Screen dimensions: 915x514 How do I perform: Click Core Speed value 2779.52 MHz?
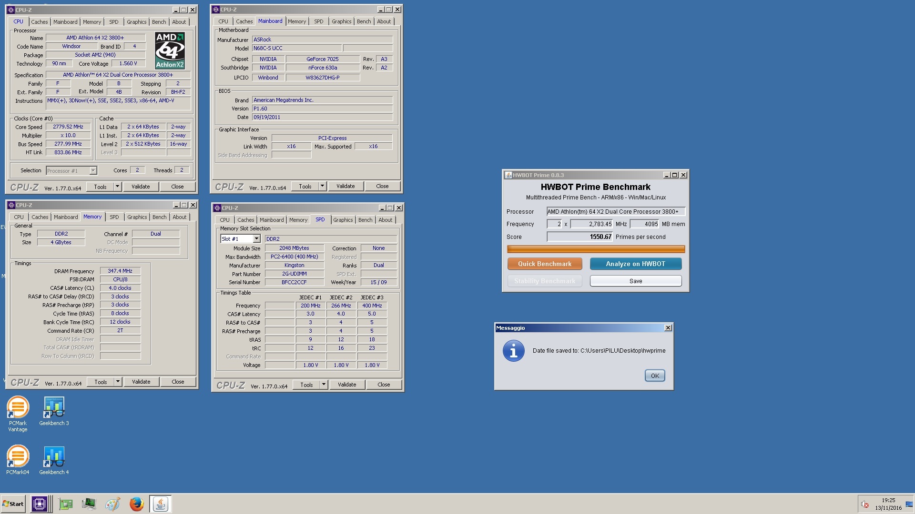coord(68,127)
